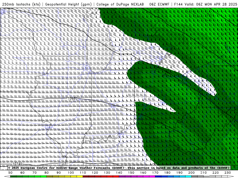Viewport: 238px width, 178px height.
Task: Click the 90 value on the color scale
Action: point(59,173)
